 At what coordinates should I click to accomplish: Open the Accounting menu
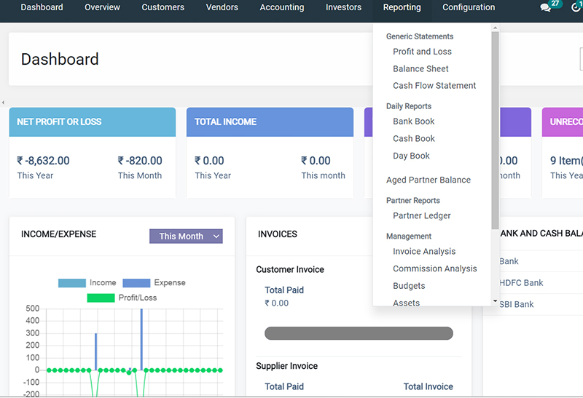coord(282,7)
